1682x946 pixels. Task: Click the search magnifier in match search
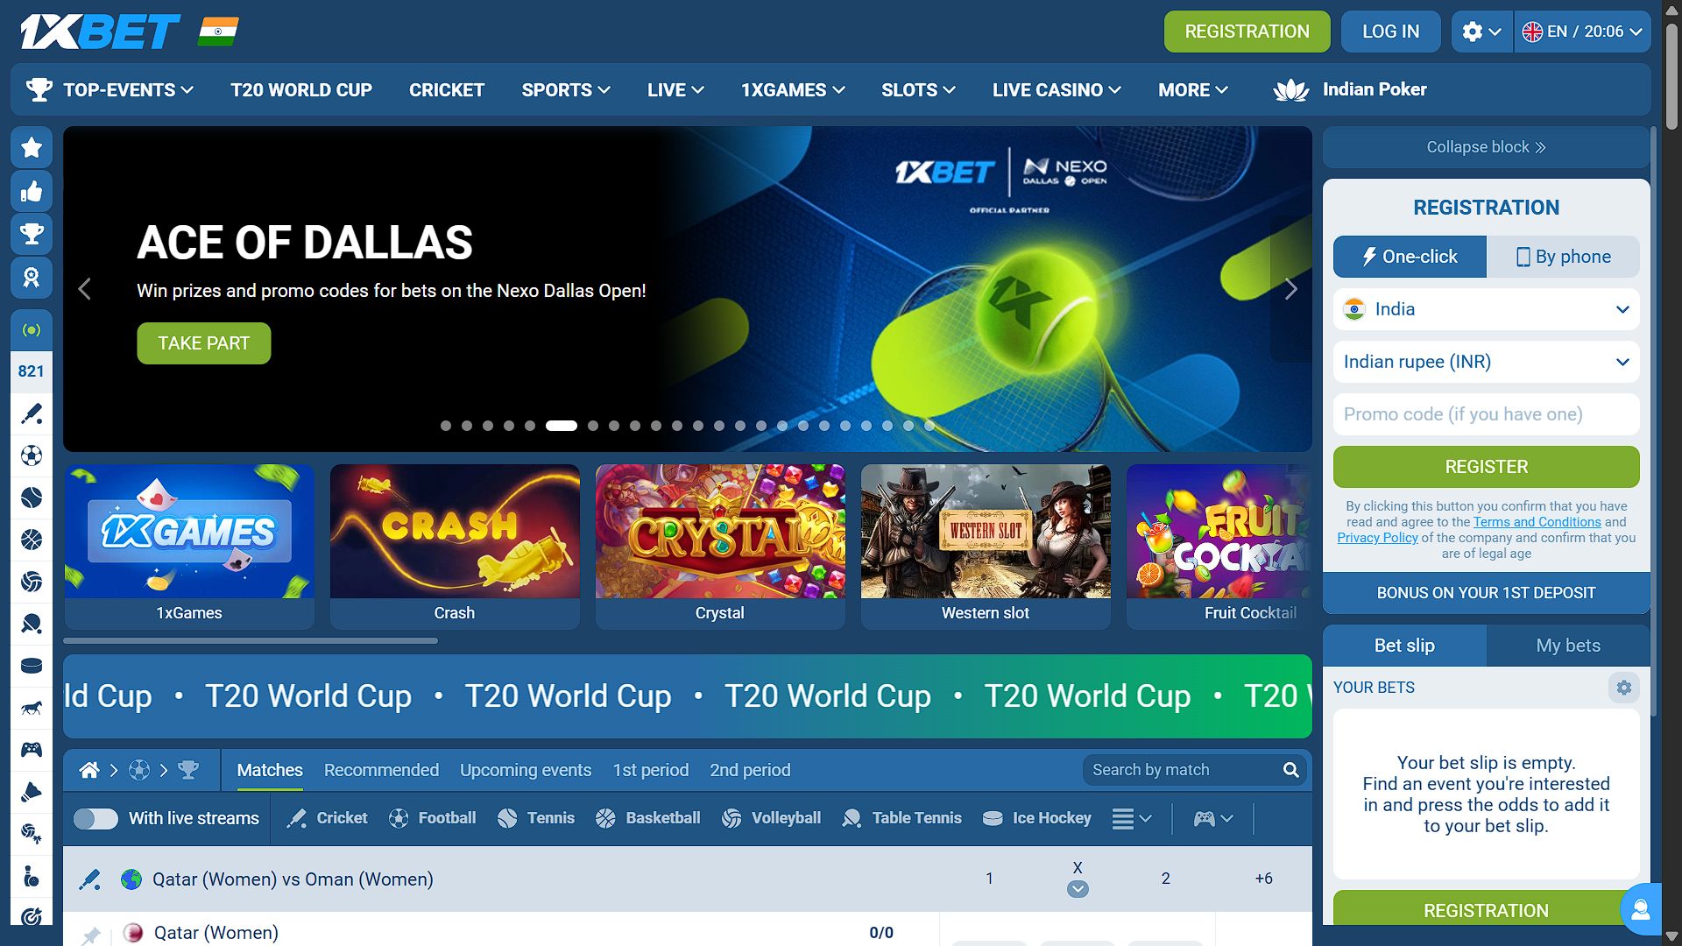[1290, 770]
